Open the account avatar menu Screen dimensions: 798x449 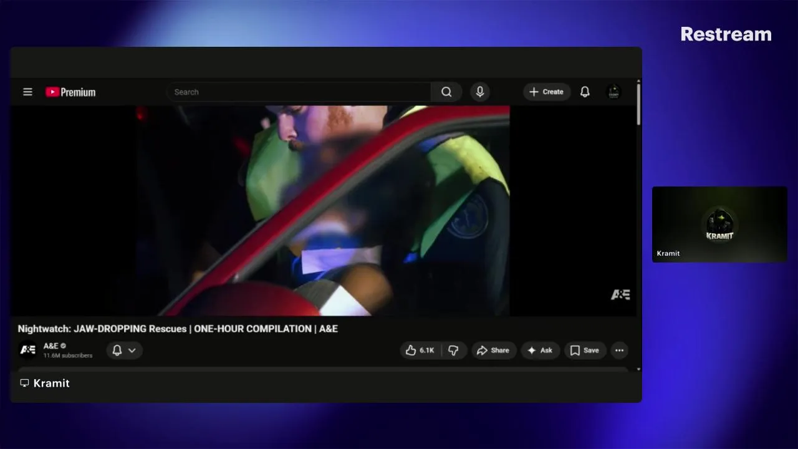point(613,92)
